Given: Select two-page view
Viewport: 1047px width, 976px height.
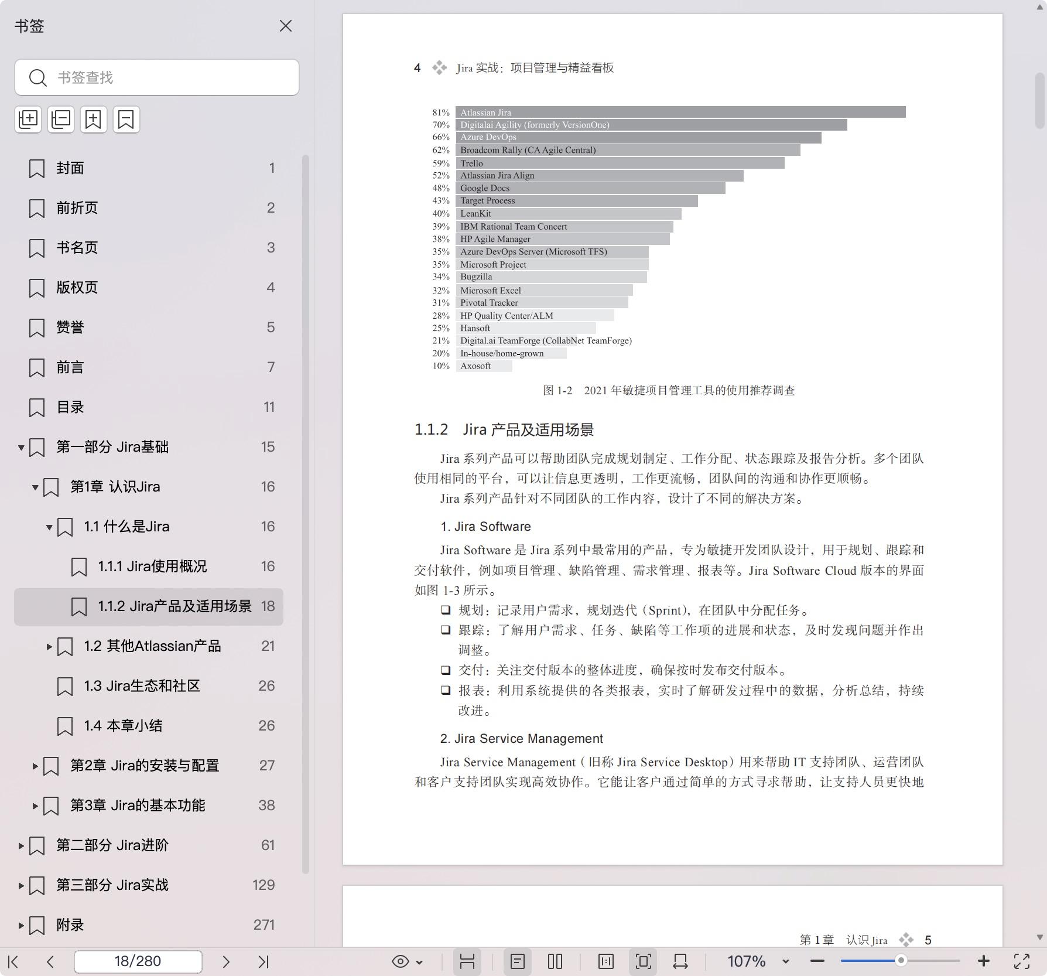Looking at the screenshot, I should pos(555,961).
